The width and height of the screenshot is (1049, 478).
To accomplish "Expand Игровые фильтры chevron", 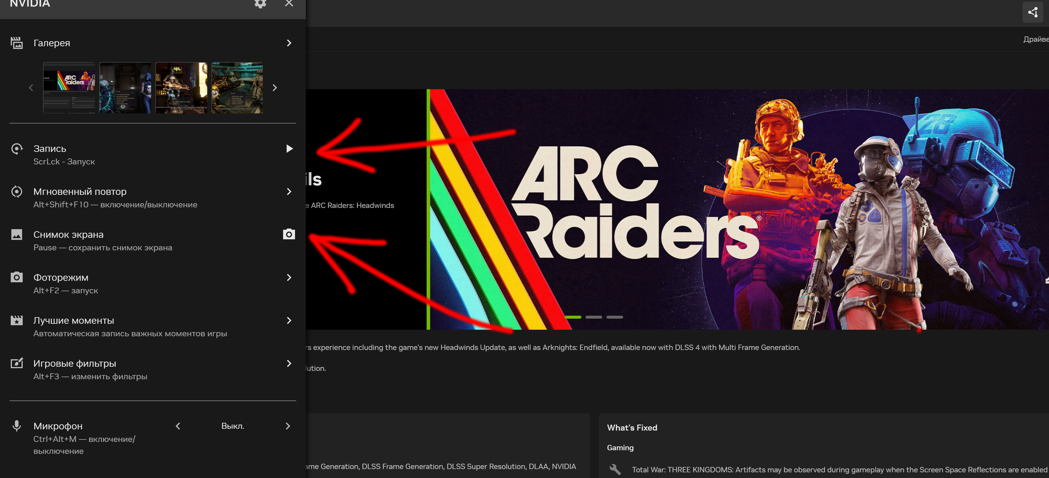I will pyautogui.click(x=289, y=363).
